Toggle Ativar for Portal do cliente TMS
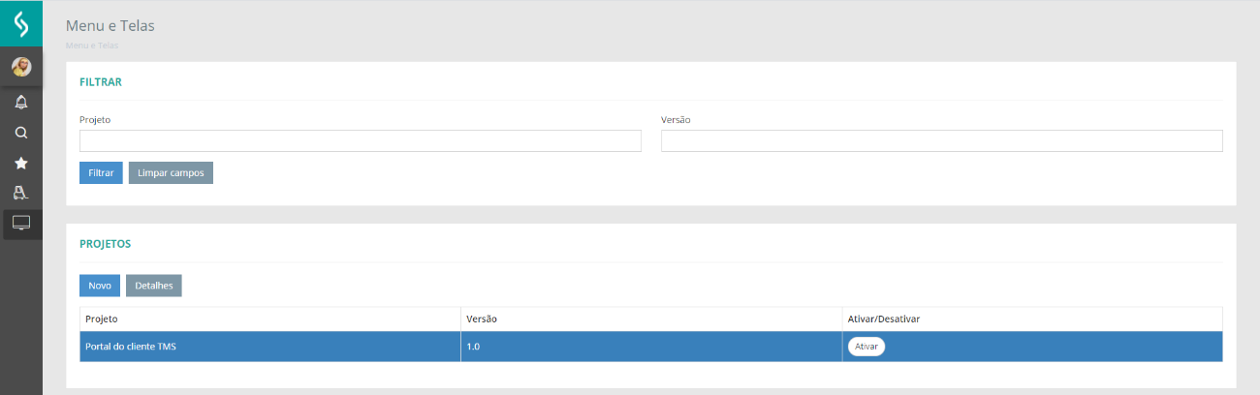 [x=866, y=347]
